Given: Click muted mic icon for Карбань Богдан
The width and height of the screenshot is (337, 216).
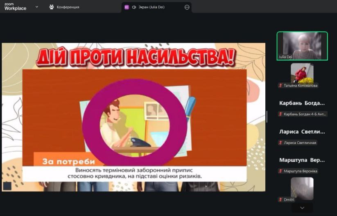Looking at the screenshot, I should coord(280,114).
